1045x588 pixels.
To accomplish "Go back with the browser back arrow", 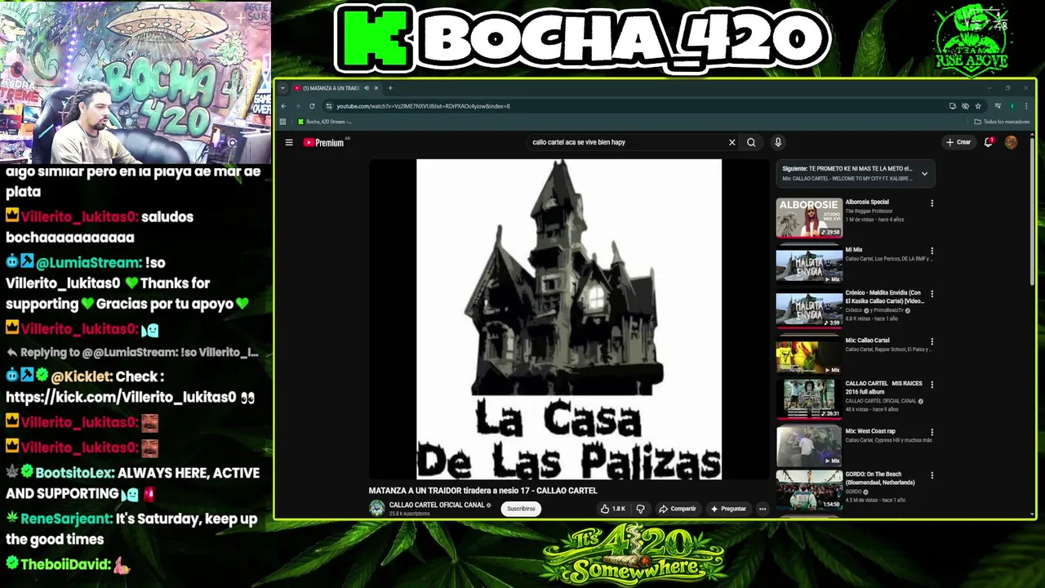I will [283, 106].
